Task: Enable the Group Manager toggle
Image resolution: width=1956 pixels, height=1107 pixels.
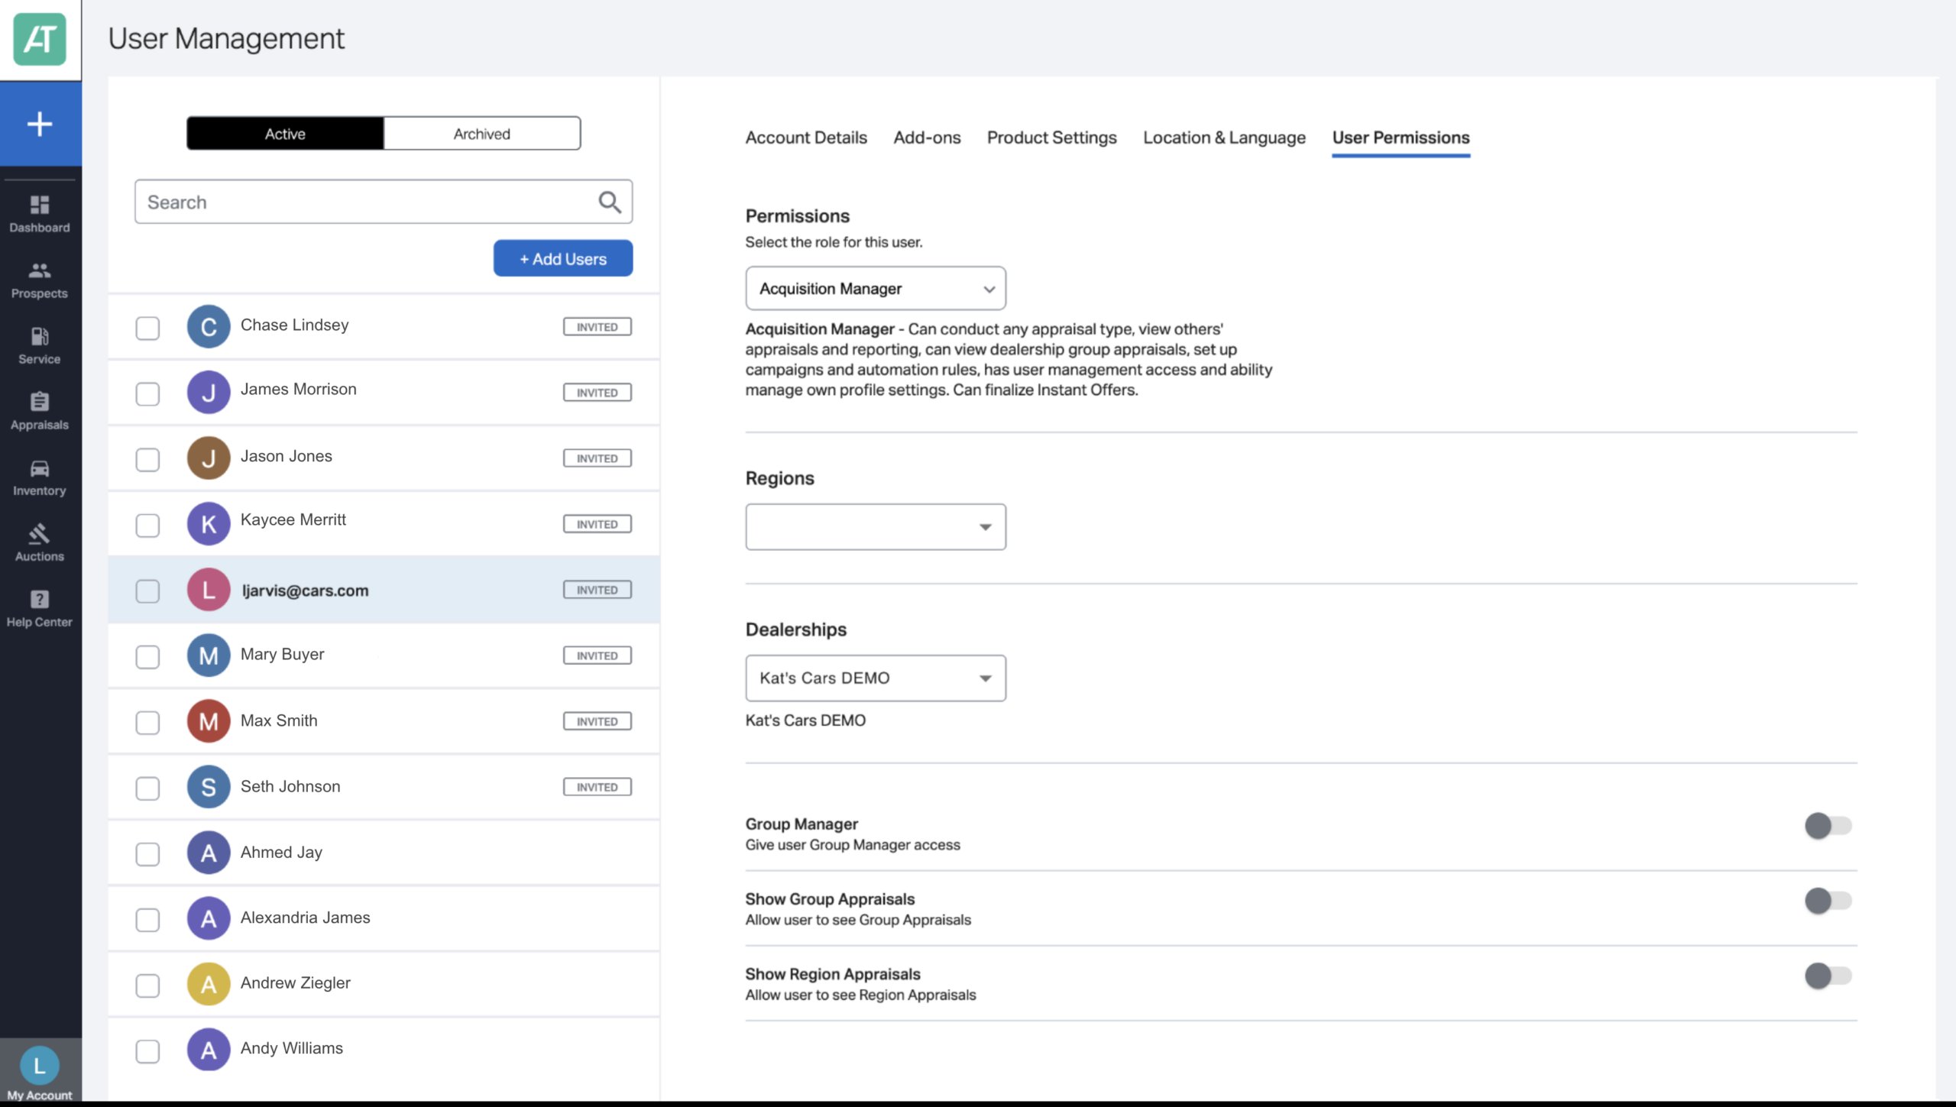Action: [1828, 825]
